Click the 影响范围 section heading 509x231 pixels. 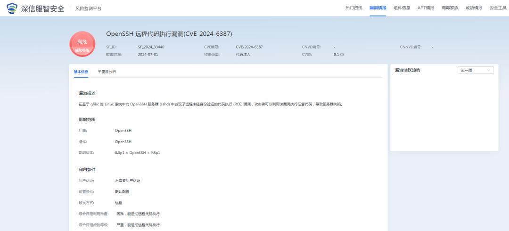tap(87, 119)
